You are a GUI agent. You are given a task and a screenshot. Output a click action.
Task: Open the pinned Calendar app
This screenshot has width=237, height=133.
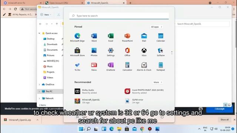pos(160,37)
